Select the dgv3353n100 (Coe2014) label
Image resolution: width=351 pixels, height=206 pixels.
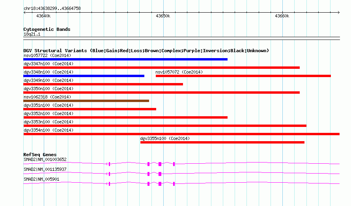[x=49, y=122]
